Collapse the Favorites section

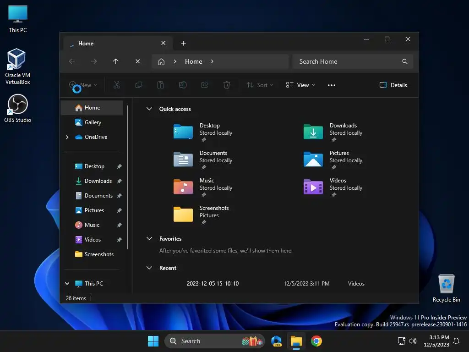[x=149, y=238]
